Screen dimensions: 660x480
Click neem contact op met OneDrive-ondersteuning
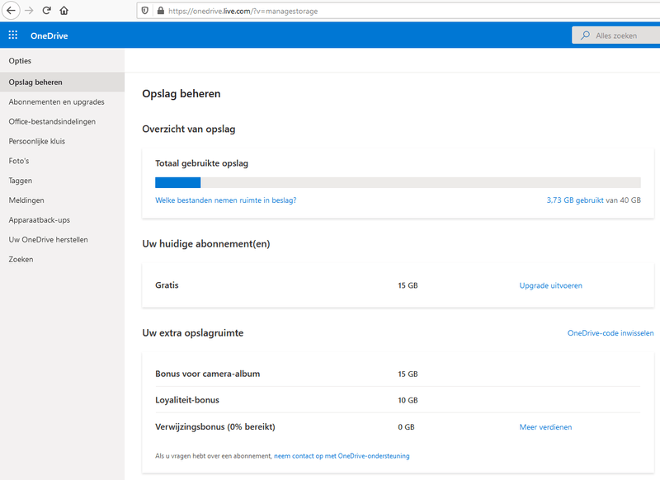342,456
